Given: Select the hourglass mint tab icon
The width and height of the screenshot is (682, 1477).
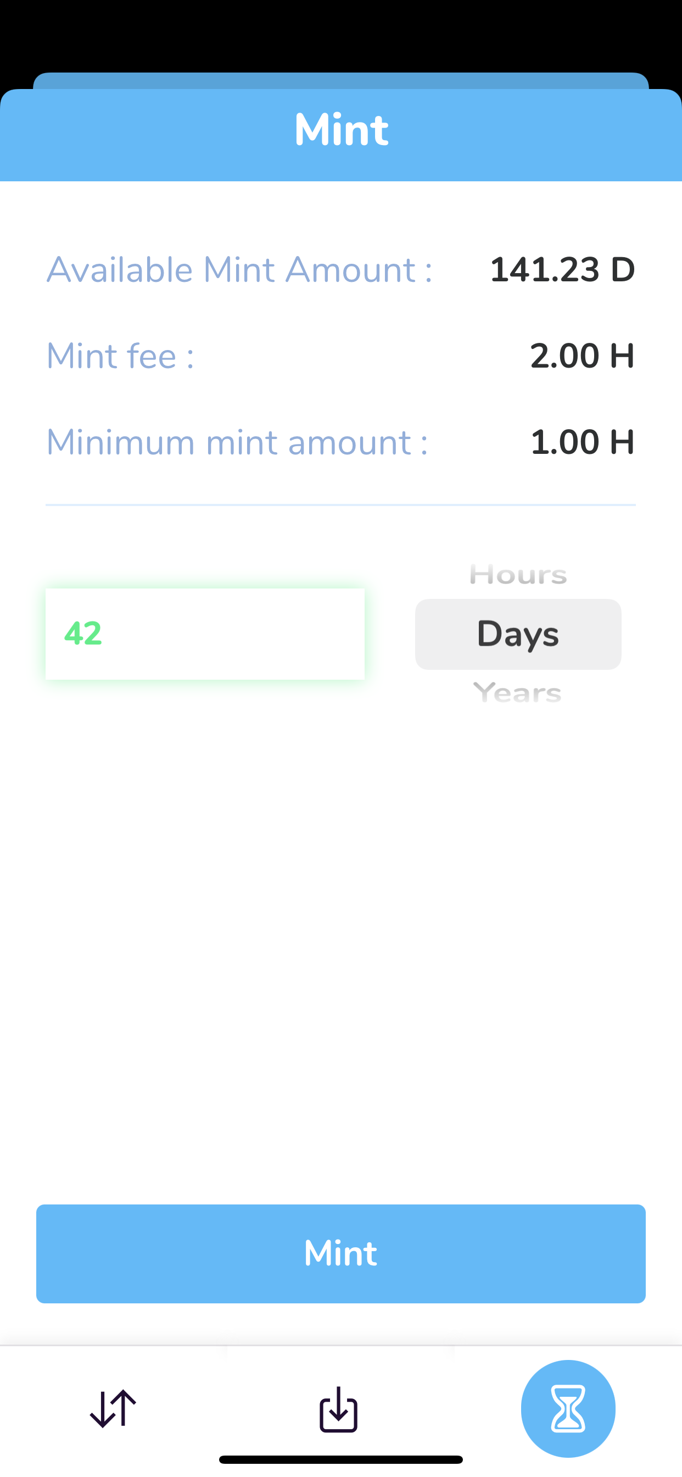Looking at the screenshot, I should (568, 1408).
